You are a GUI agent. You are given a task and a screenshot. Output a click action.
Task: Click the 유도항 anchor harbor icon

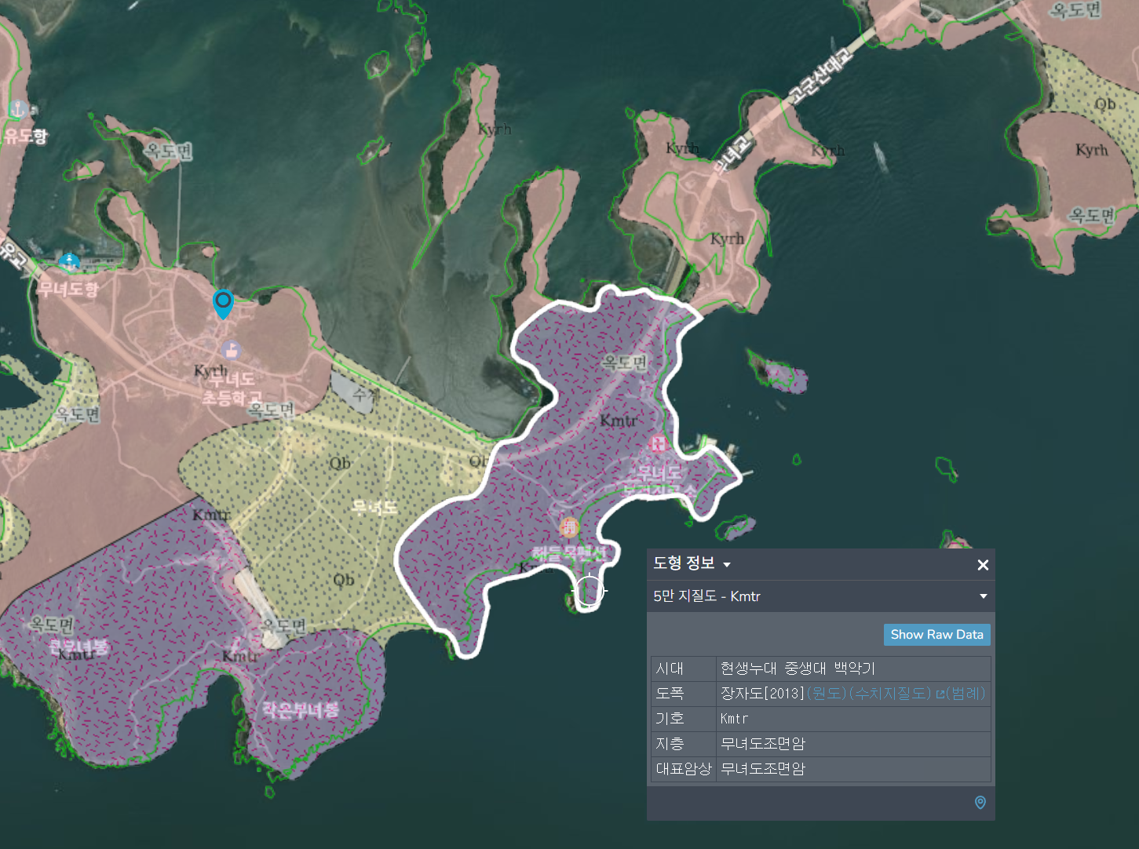[18, 108]
